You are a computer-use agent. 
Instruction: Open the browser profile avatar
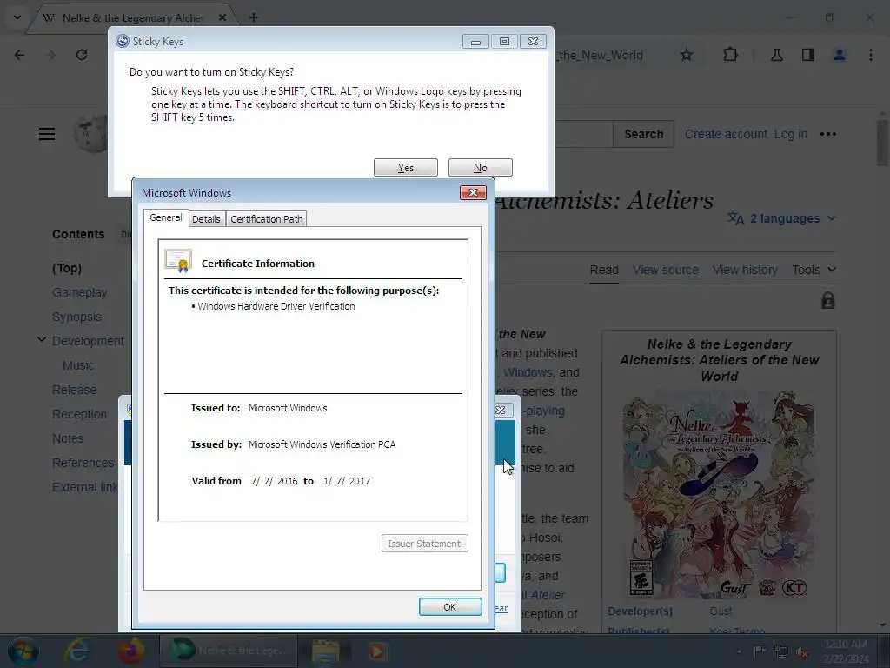point(840,55)
